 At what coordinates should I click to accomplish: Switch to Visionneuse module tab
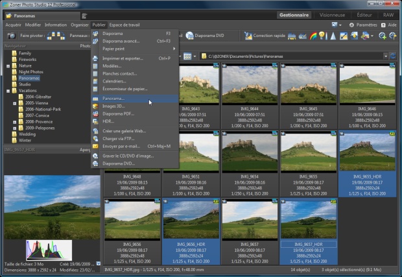[x=332, y=15]
